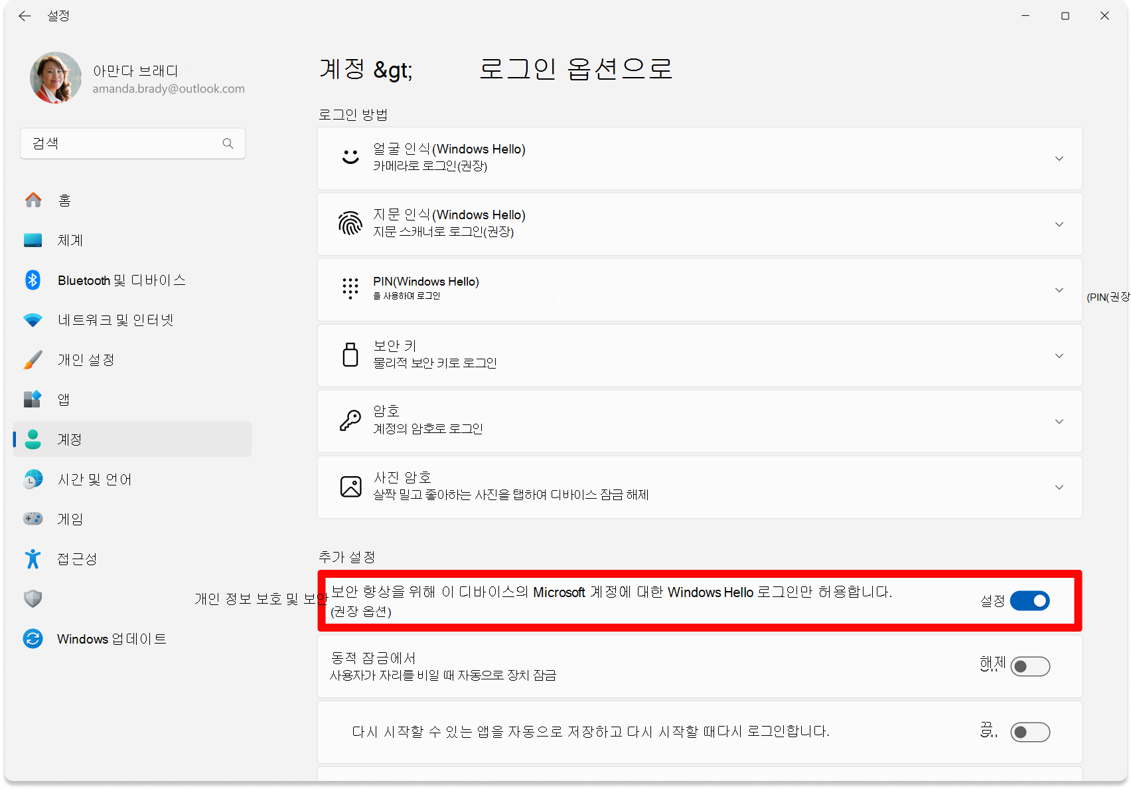The image size is (1131, 789).
Task: Expand the security key (보안 키) chevron
Action: pyautogui.click(x=1059, y=355)
